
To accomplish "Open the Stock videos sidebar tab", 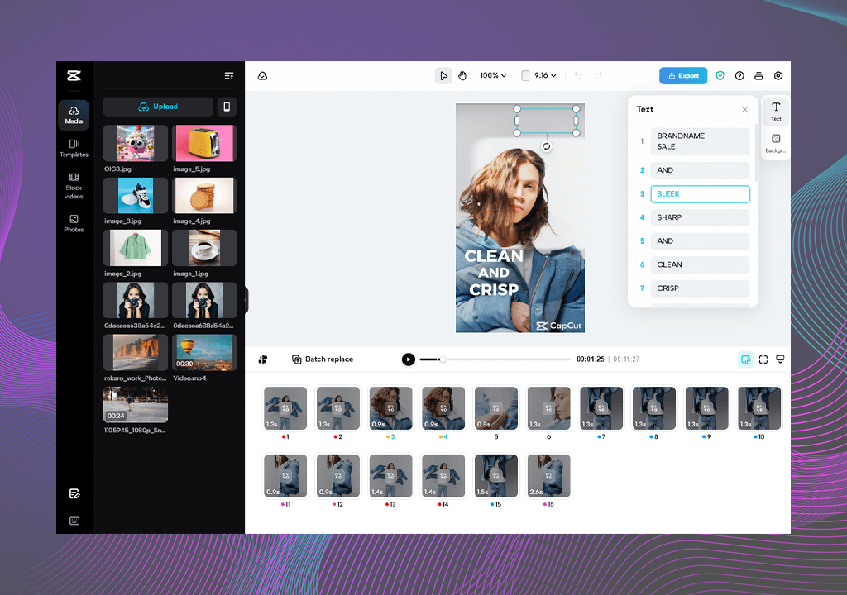I will click(74, 186).
